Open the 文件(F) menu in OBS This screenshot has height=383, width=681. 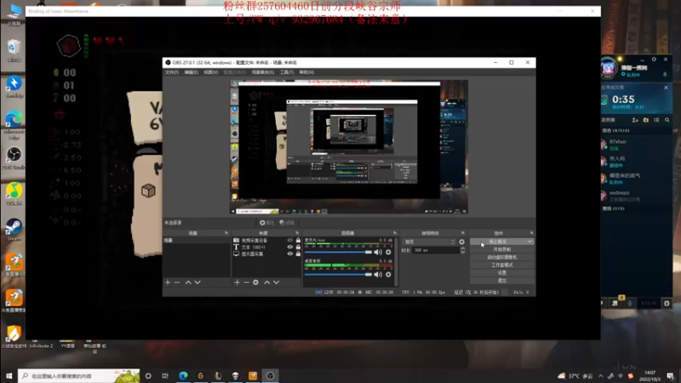click(172, 72)
